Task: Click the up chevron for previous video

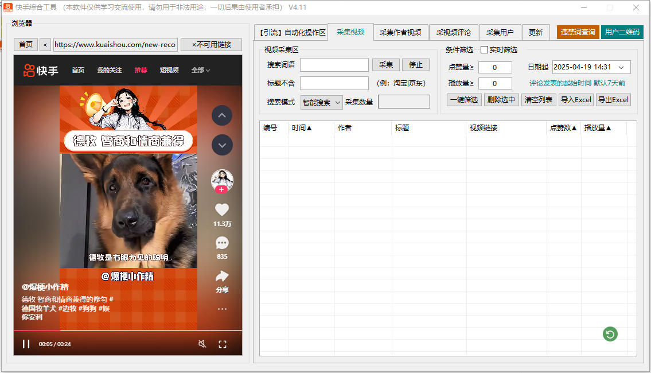Action: click(x=221, y=115)
